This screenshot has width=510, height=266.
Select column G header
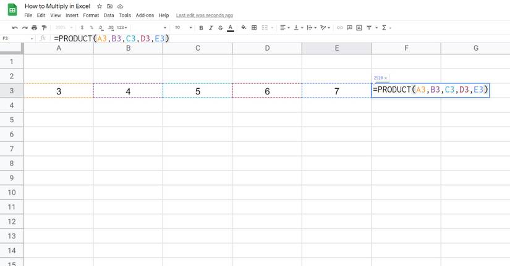click(x=475, y=48)
